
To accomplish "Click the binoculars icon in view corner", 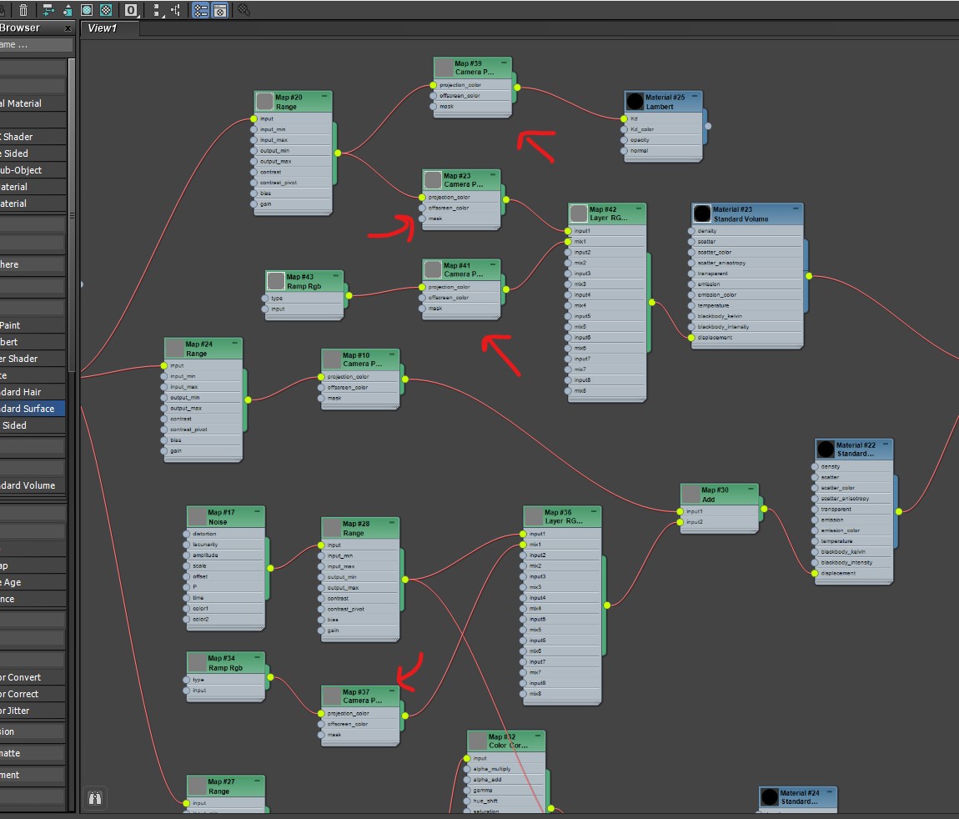I will point(94,798).
